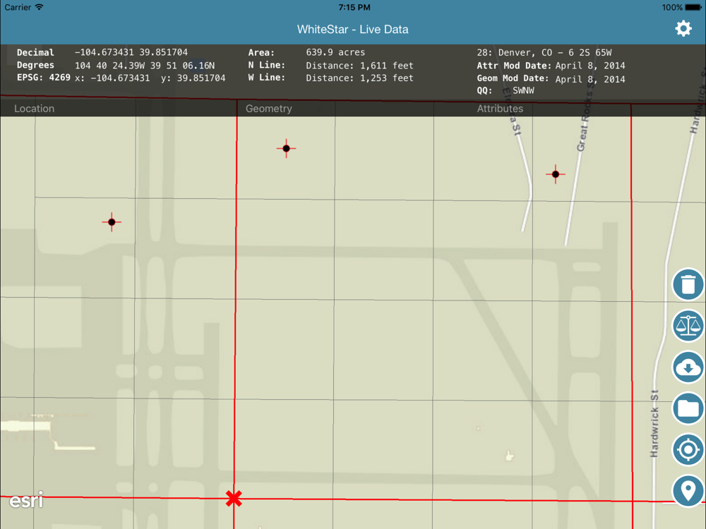Tap the Great Rocks St street label
The width and height of the screenshot is (706, 529).
point(586,116)
